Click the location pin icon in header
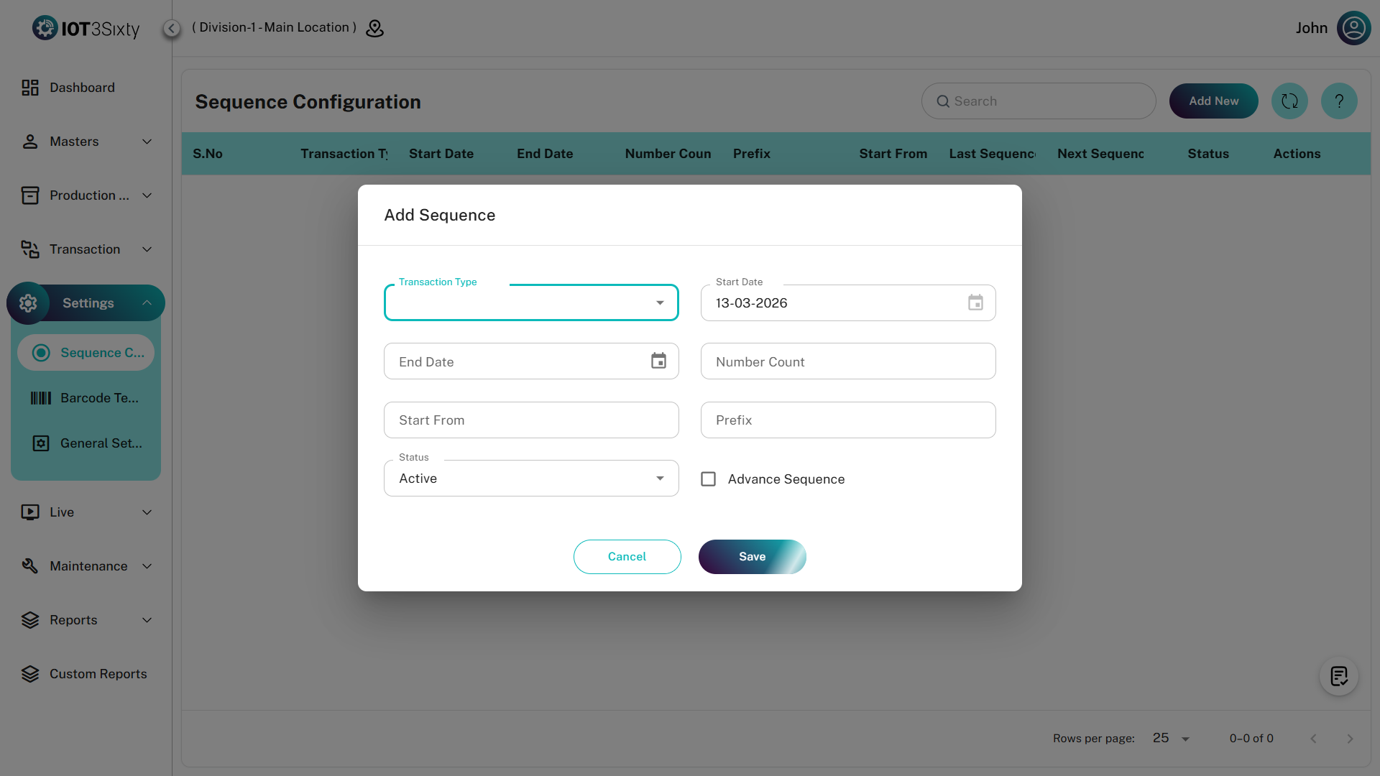The image size is (1380, 776). click(x=374, y=28)
